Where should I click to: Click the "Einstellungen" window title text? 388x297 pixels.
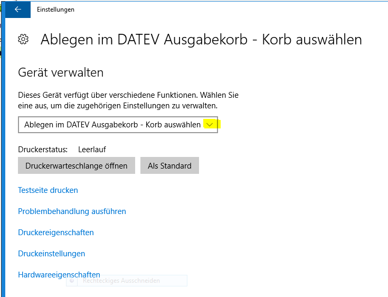point(55,10)
